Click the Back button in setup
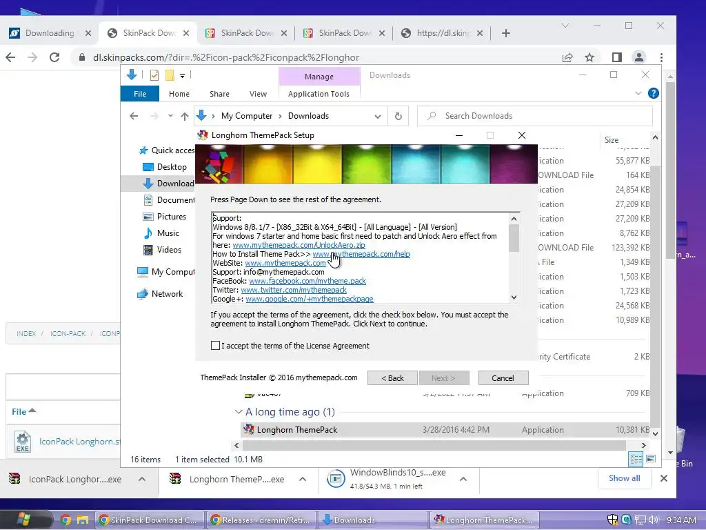Image resolution: width=706 pixels, height=530 pixels. (392, 378)
